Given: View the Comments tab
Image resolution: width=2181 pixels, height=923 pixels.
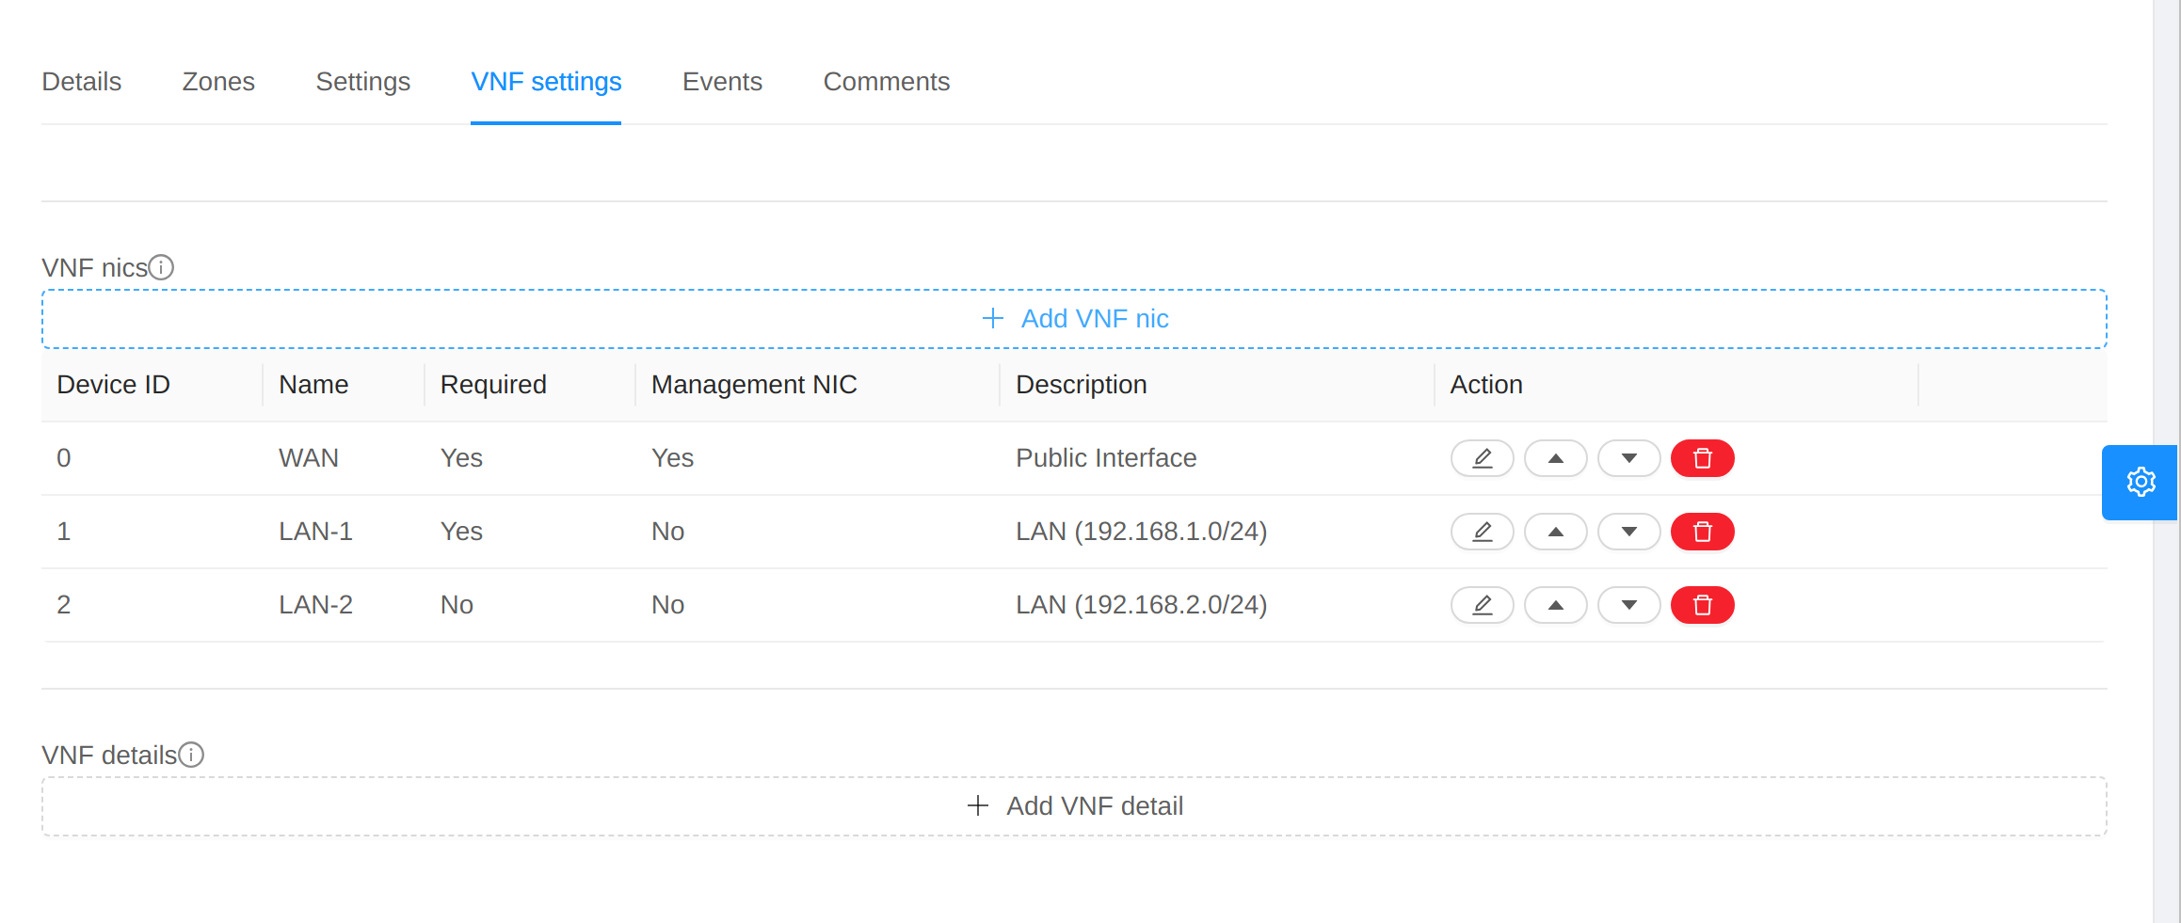Looking at the screenshot, I should (x=886, y=82).
